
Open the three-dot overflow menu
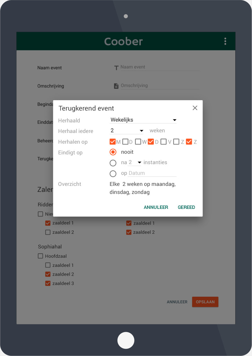click(x=225, y=41)
